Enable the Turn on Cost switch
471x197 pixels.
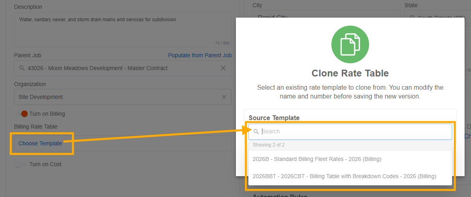[x=20, y=164]
